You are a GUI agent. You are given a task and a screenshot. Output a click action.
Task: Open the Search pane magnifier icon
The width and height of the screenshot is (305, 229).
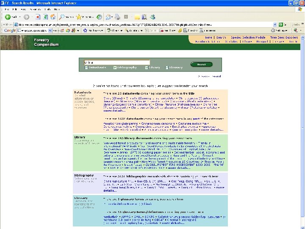(x=62, y=17)
